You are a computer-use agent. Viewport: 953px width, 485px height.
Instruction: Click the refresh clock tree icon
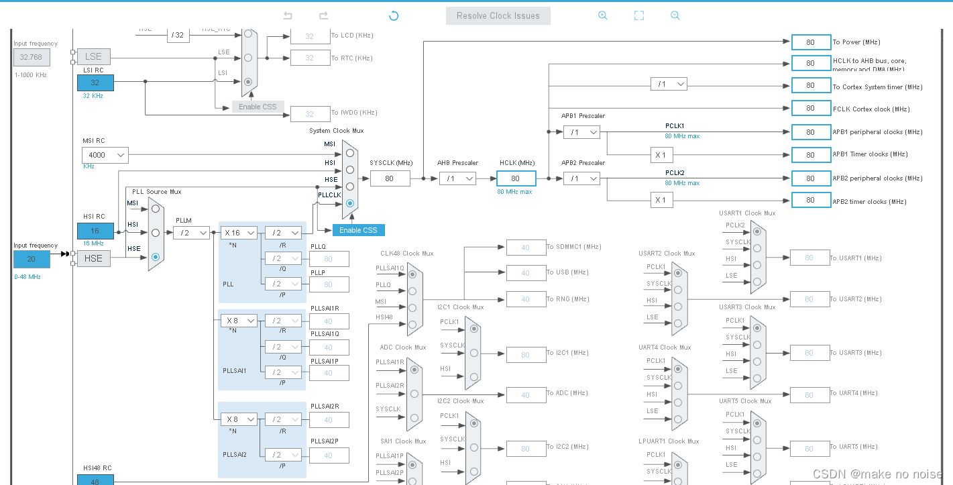pos(394,15)
